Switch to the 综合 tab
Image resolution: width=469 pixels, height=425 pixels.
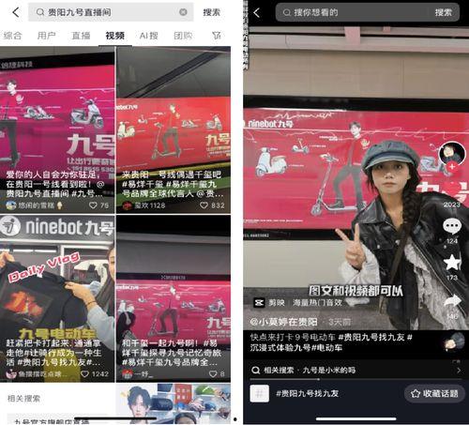click(x=13, y=36)
